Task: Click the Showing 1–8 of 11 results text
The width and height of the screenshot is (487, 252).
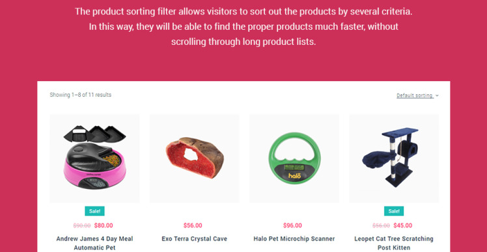Action: tap(81, 95)
